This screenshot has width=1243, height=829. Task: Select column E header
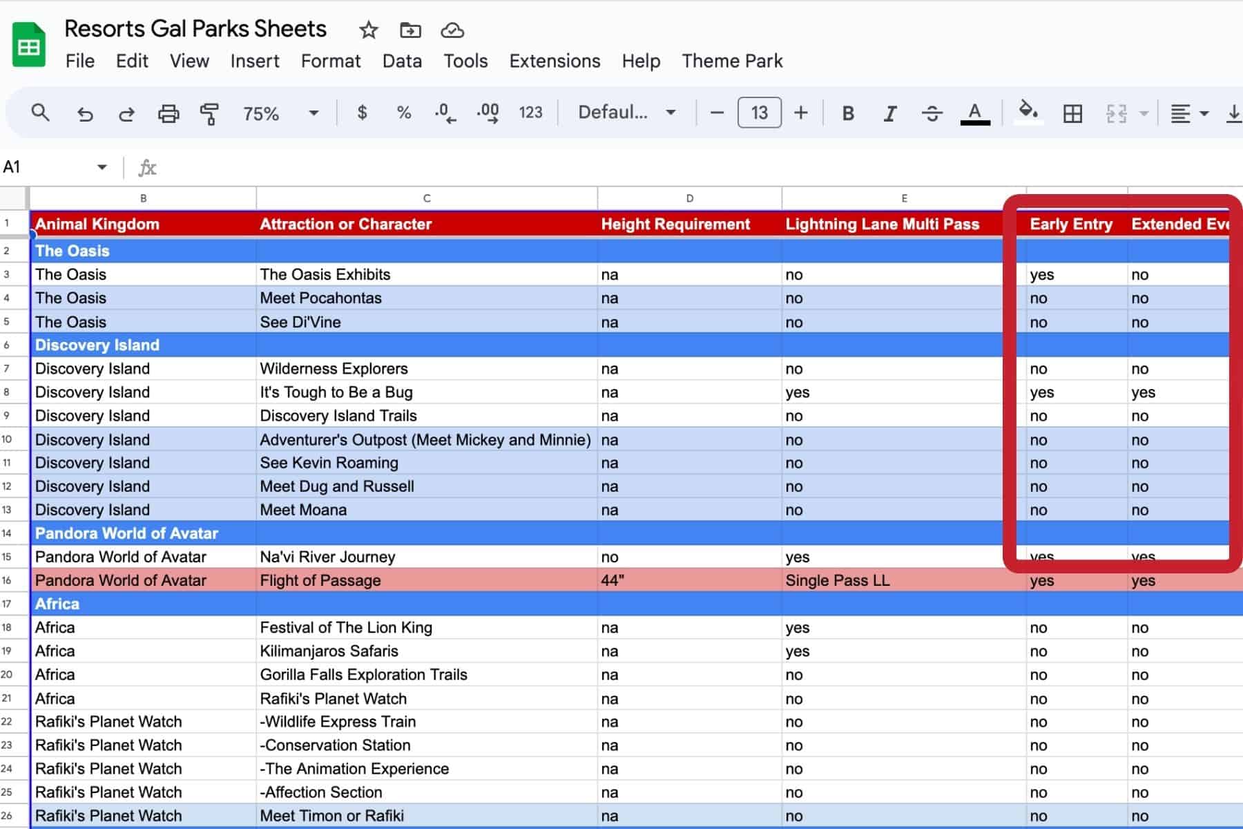(903, 198)
